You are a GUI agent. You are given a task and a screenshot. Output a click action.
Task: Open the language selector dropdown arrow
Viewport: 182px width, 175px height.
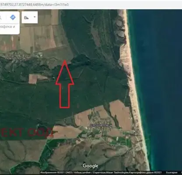tap(35, 17)
